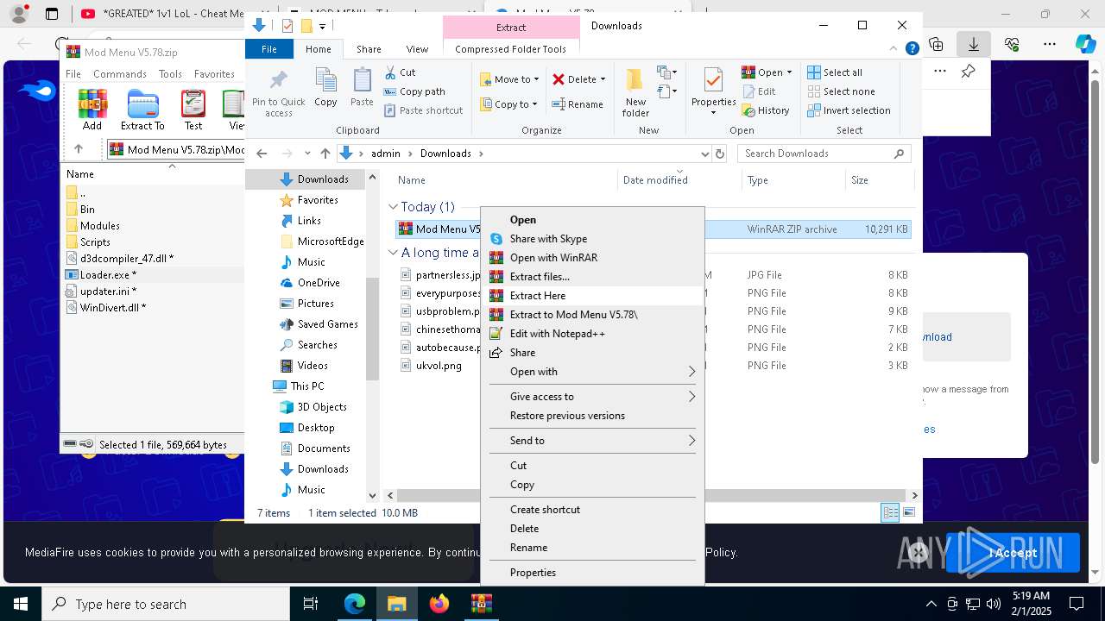Select 3D Objects in navigation pane
Image resolution: width=1105 pixels, height=621 pixels.
(321, 407)
